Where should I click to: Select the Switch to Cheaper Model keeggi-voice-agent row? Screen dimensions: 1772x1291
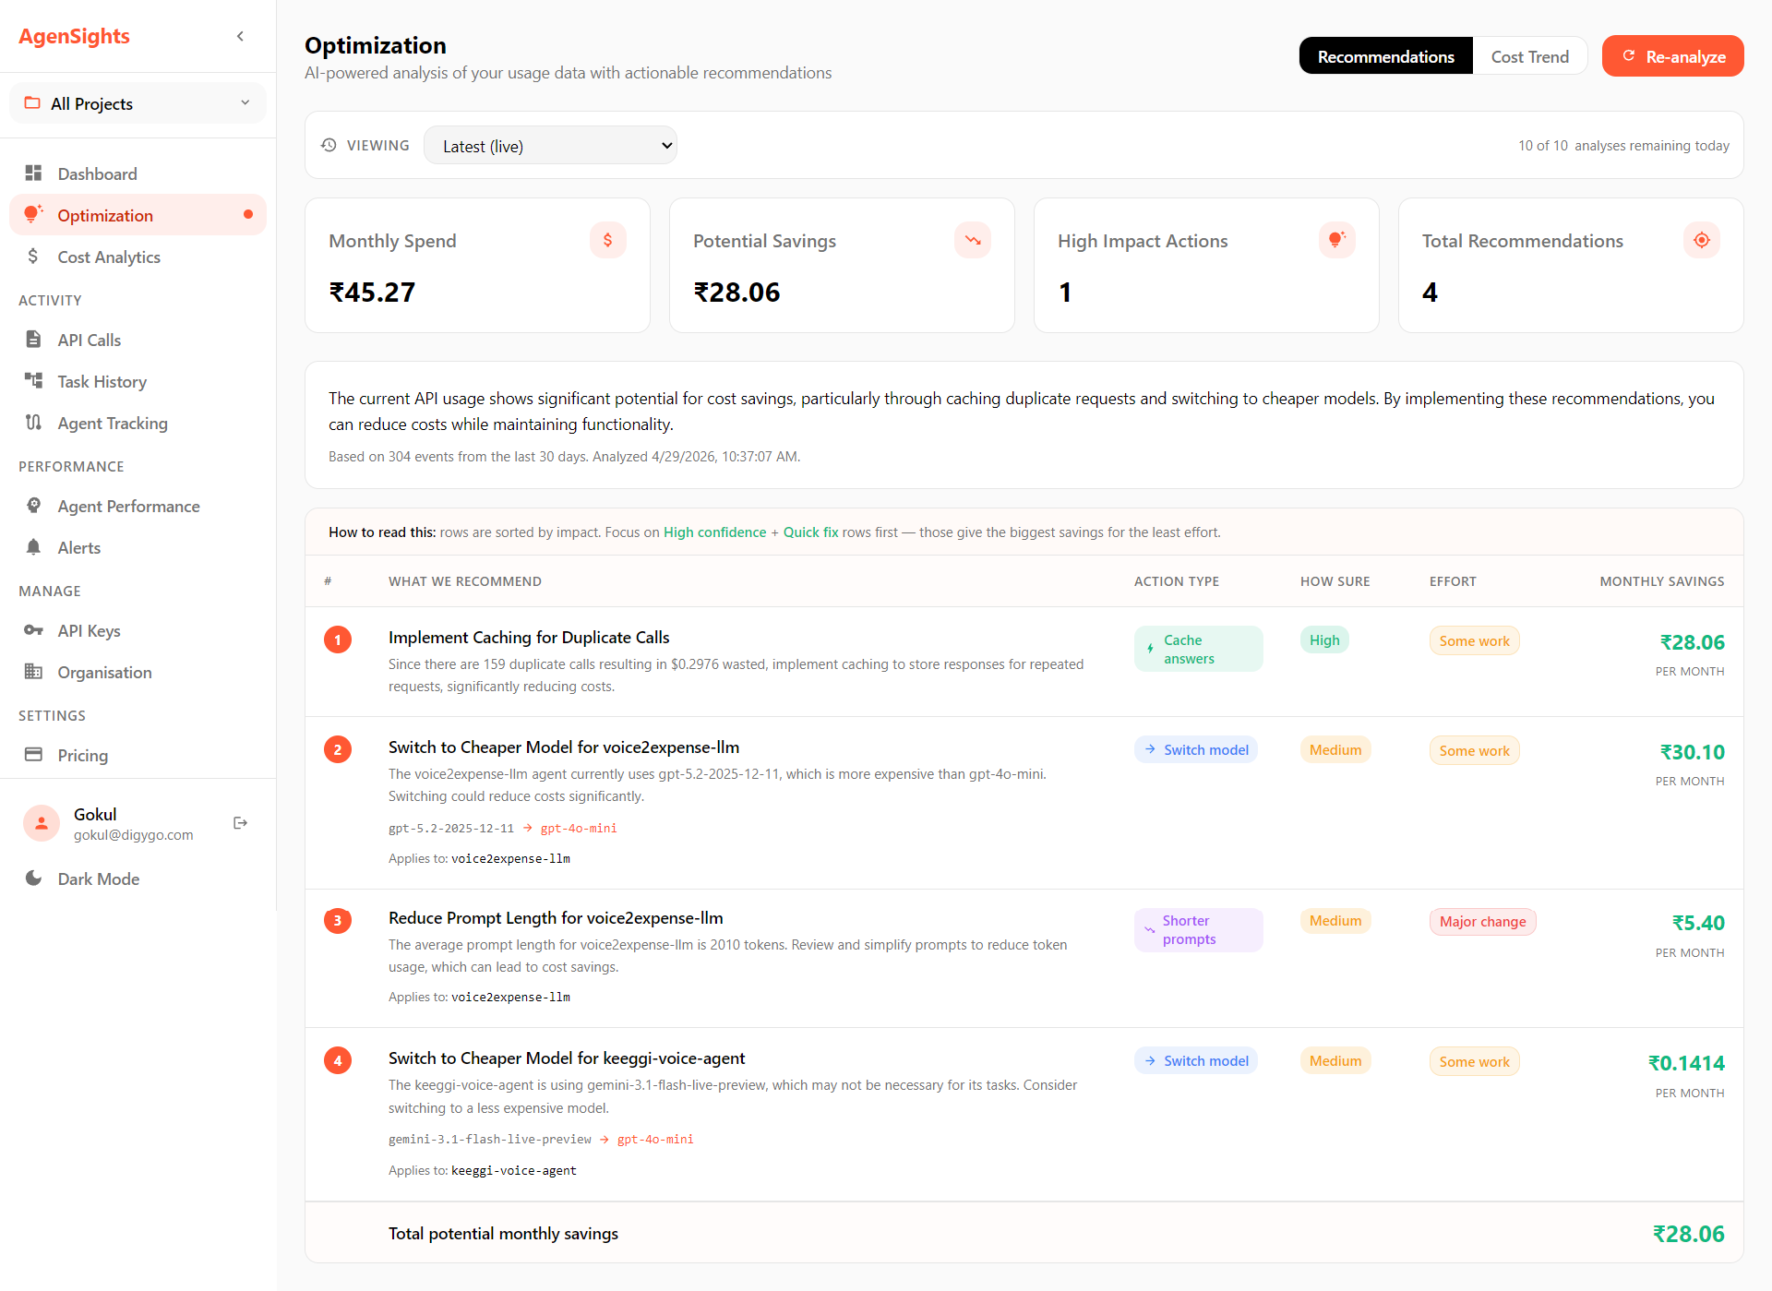(x=567, y=1058)
